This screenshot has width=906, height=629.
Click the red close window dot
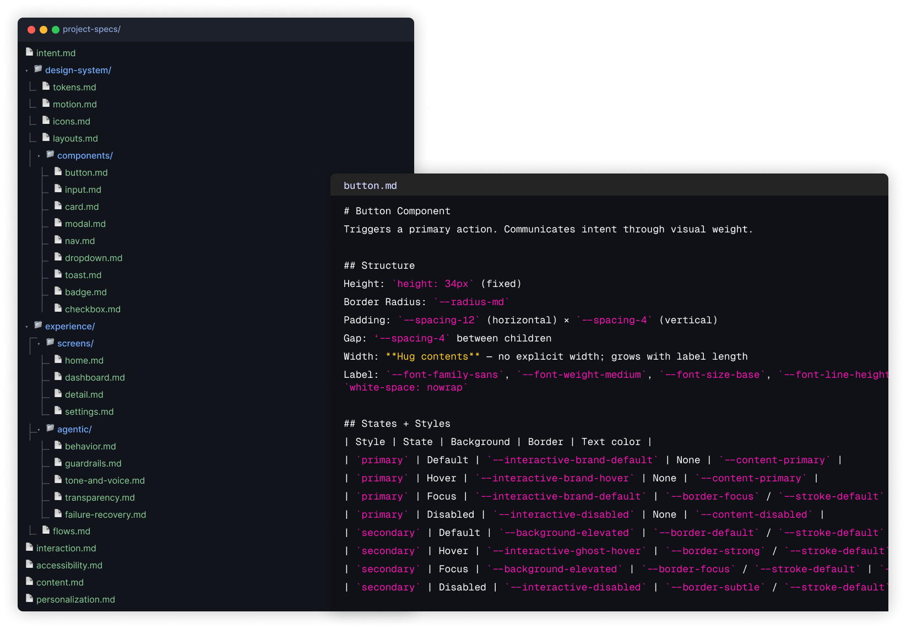(31, 30)
